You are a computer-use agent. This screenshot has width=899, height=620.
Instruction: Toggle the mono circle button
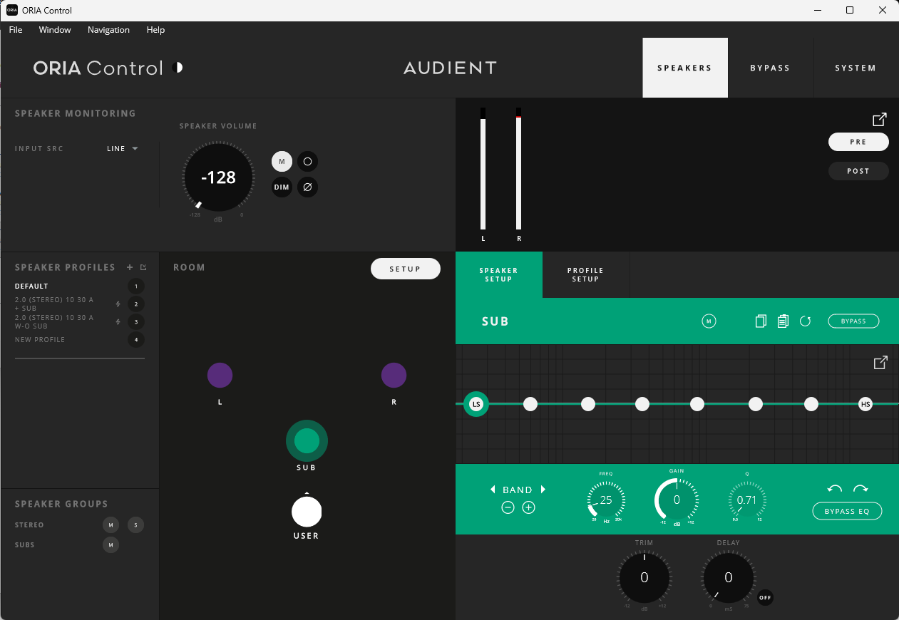(307, 162)
